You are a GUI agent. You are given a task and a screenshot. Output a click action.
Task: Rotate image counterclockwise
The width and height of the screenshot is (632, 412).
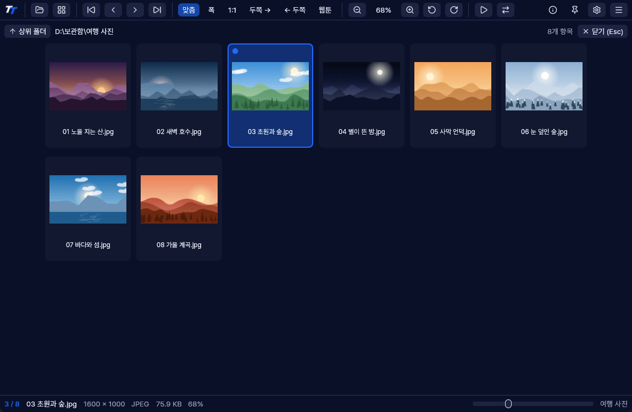pyautogui.click(x=431, y=10)
